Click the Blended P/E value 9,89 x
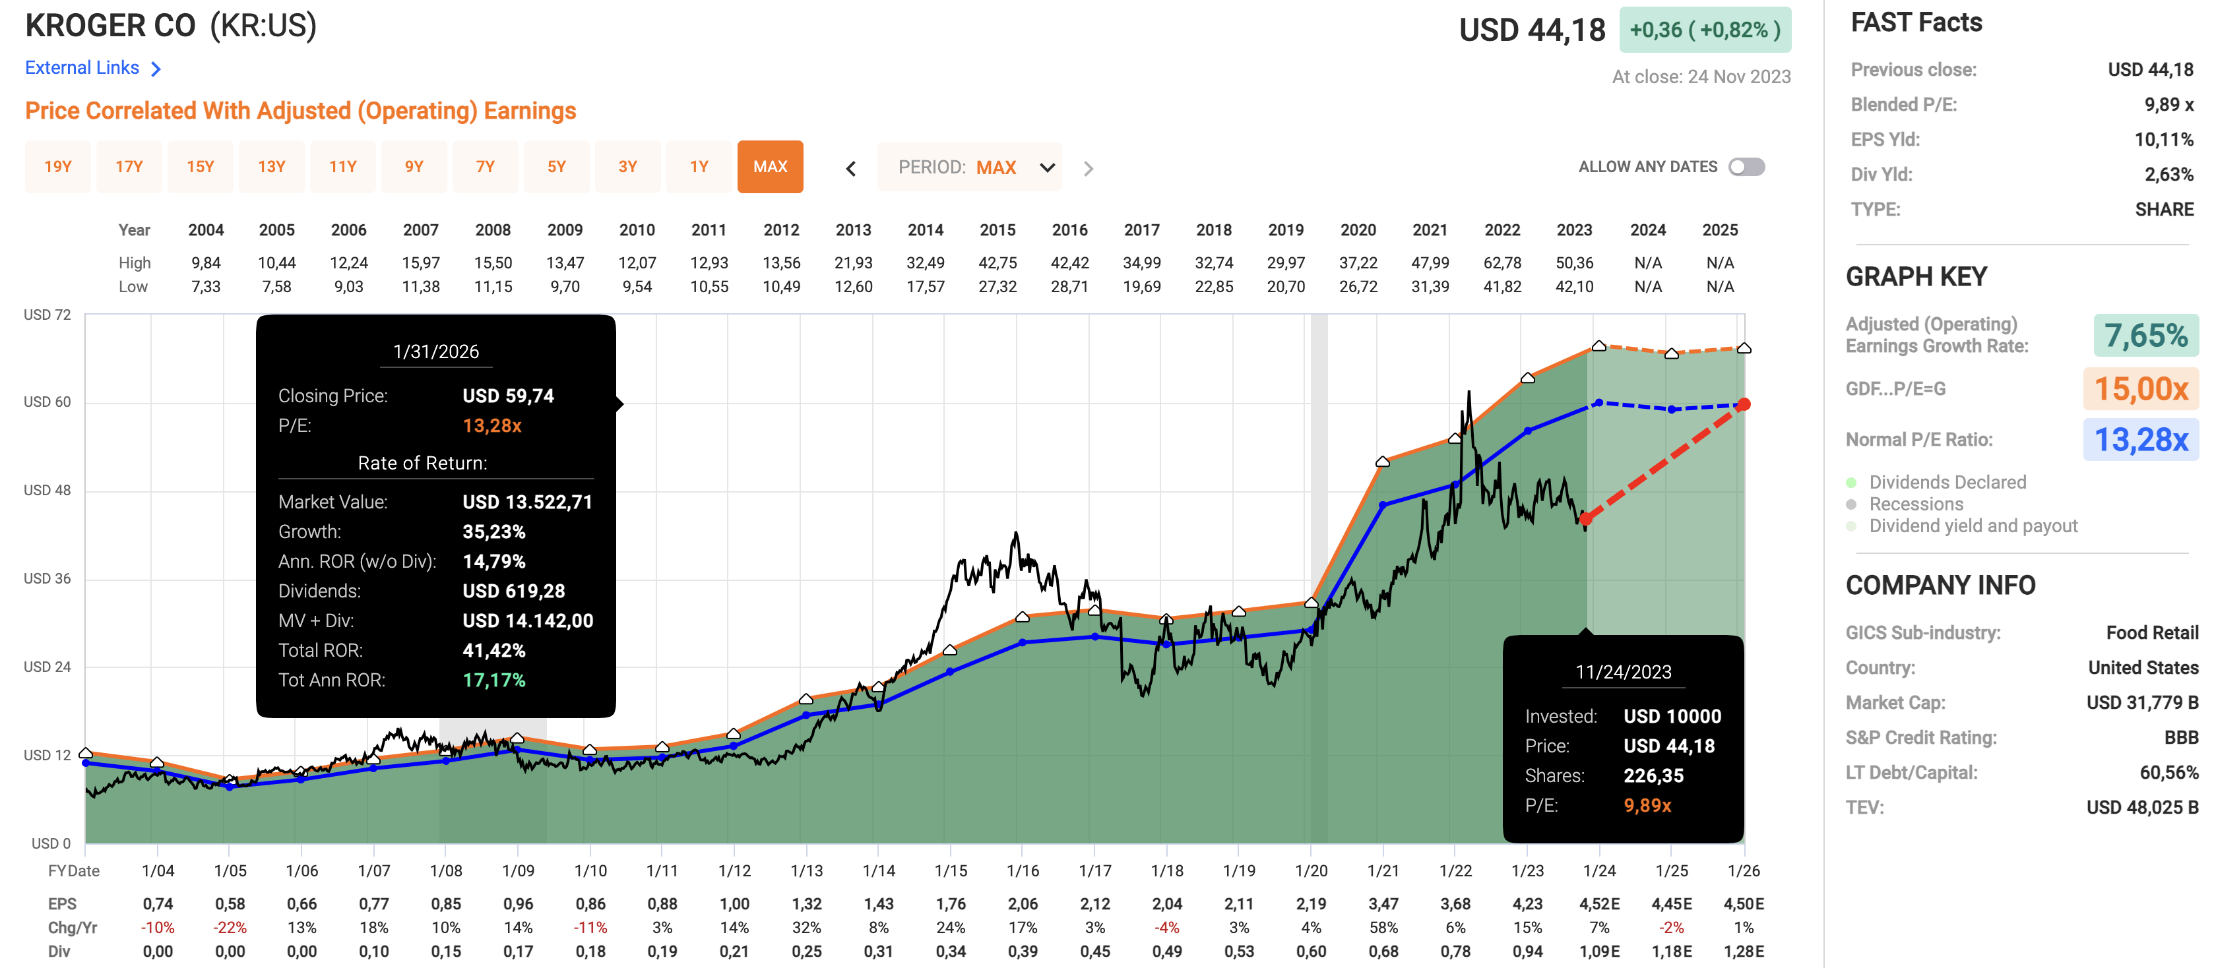The height and width of the screenshot is (968, 2214). coord(2168,105)
